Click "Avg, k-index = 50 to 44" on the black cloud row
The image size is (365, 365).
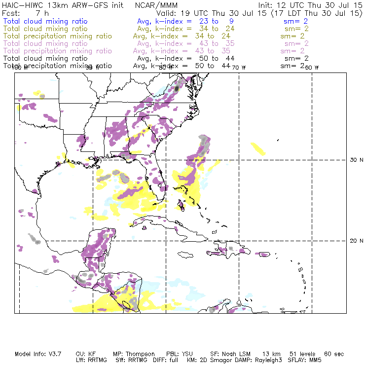click(186, 58)
